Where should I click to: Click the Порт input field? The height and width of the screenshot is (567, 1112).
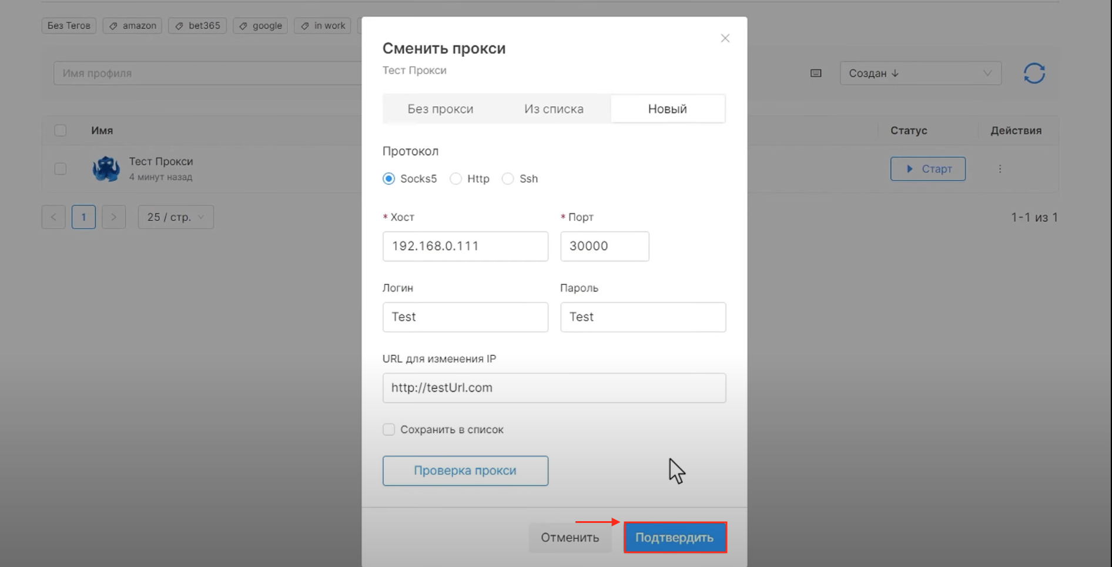[x=604, y=246]
